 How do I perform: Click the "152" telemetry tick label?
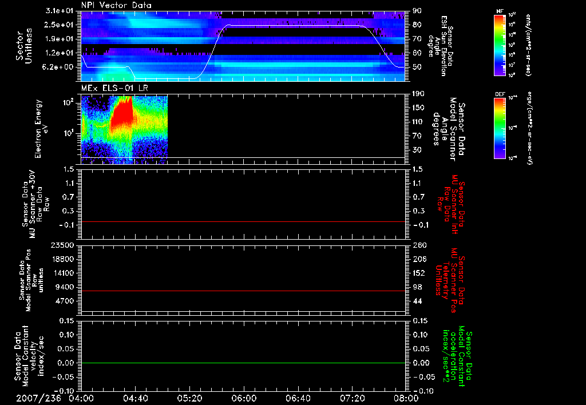[x=419, y=273]
